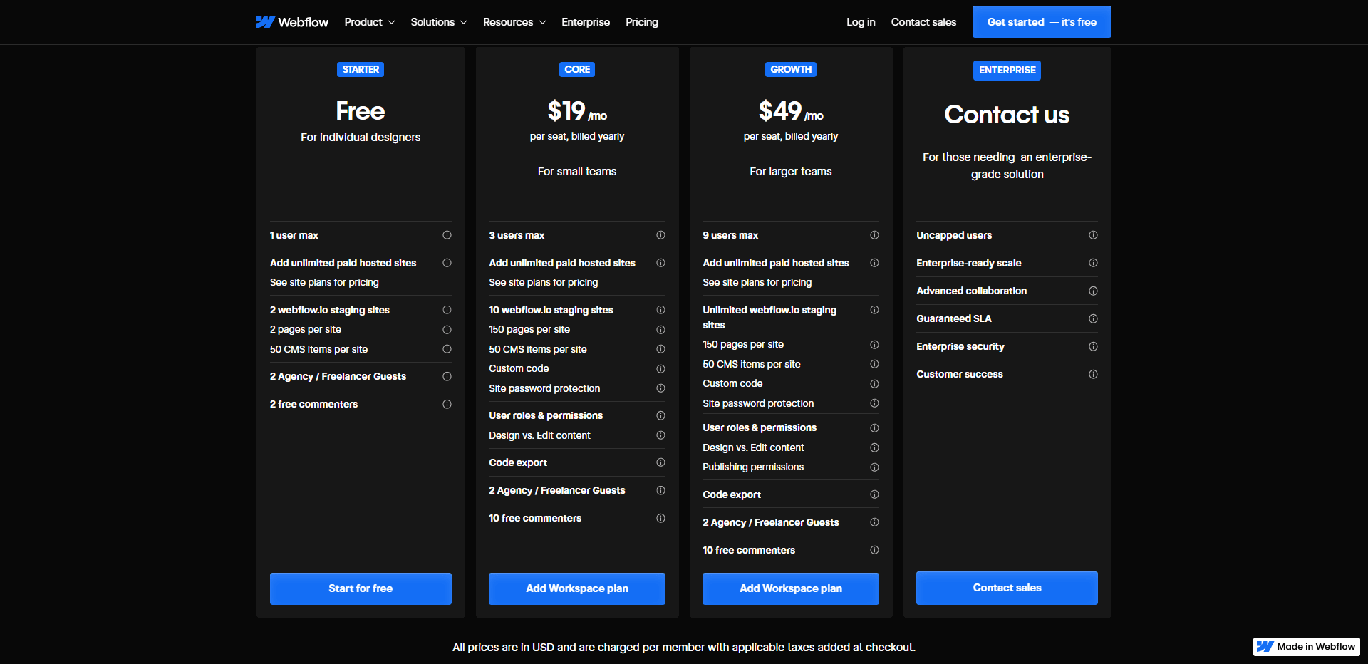
Task: Click the GROWTH plan badge
Action: point(791,70)
